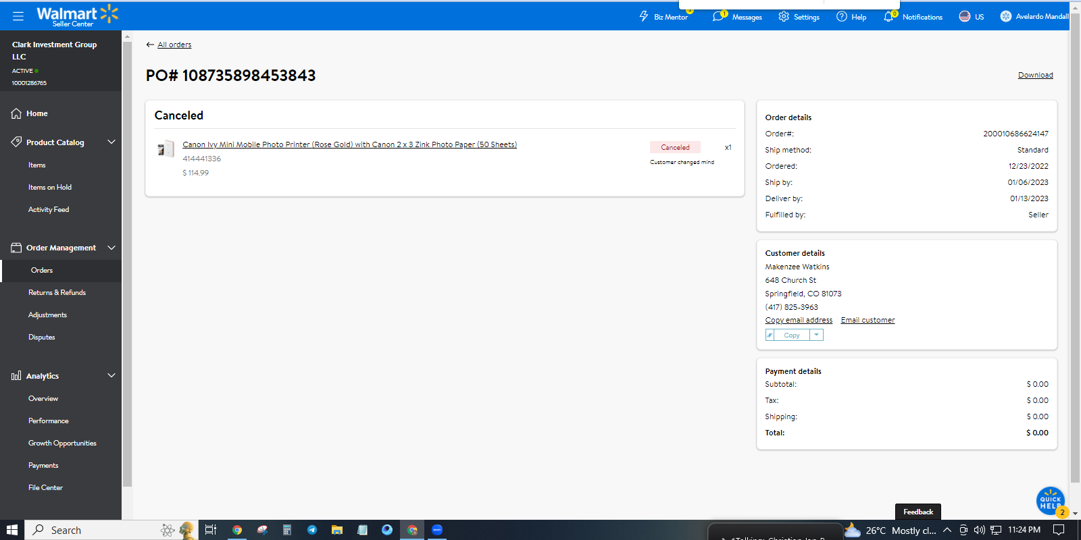Open the Notepad taskbar icon
The width and height of the screenshot is (1081, 540).
point(362,530)
